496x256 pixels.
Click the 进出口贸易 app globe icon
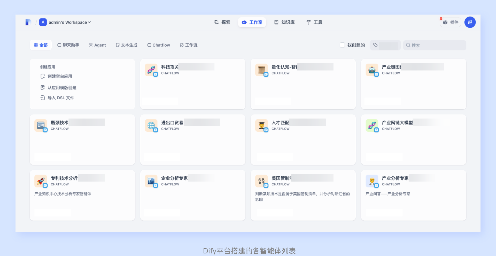(151, 125)
